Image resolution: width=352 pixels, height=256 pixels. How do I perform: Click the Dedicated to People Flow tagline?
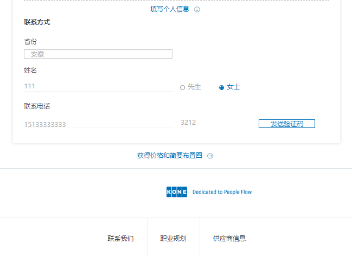222,192
